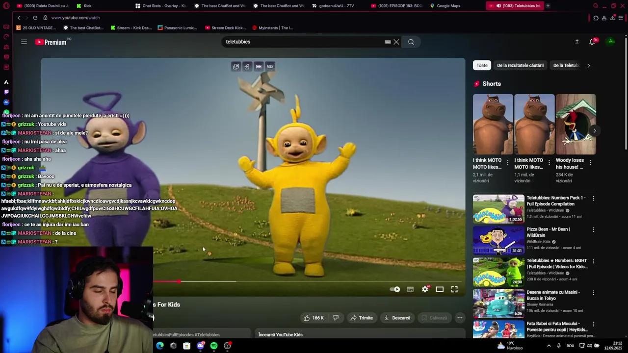Viewport: 628px width, 353px height.
Task: Open a new browser tab
Action: [x=548, y=6]
